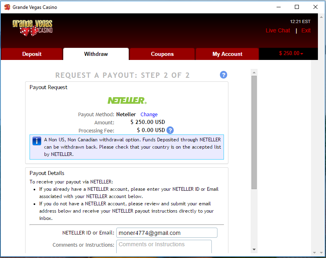Image resolution: width=326 pixels, height=258 pixels.
Task: Open Live Chat
Action: pyautogui.click(x=278, y=30)
